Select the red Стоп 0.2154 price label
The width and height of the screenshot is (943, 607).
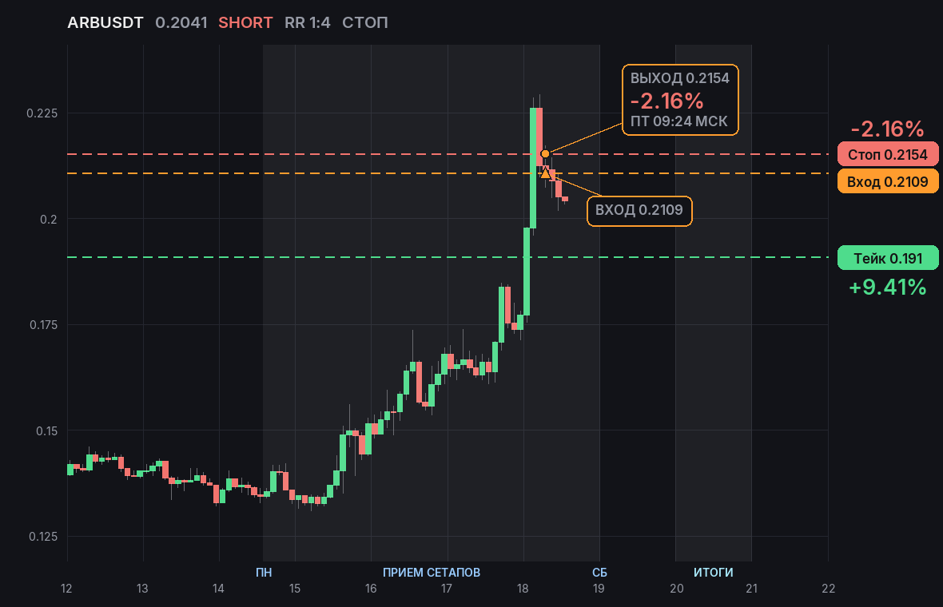click(888, 154)
